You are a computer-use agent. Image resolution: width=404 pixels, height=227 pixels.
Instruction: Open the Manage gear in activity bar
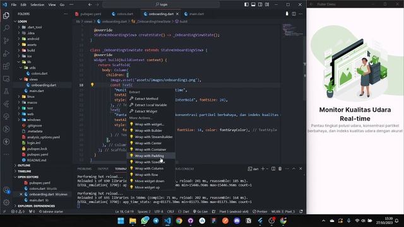[x=6, y=202]
